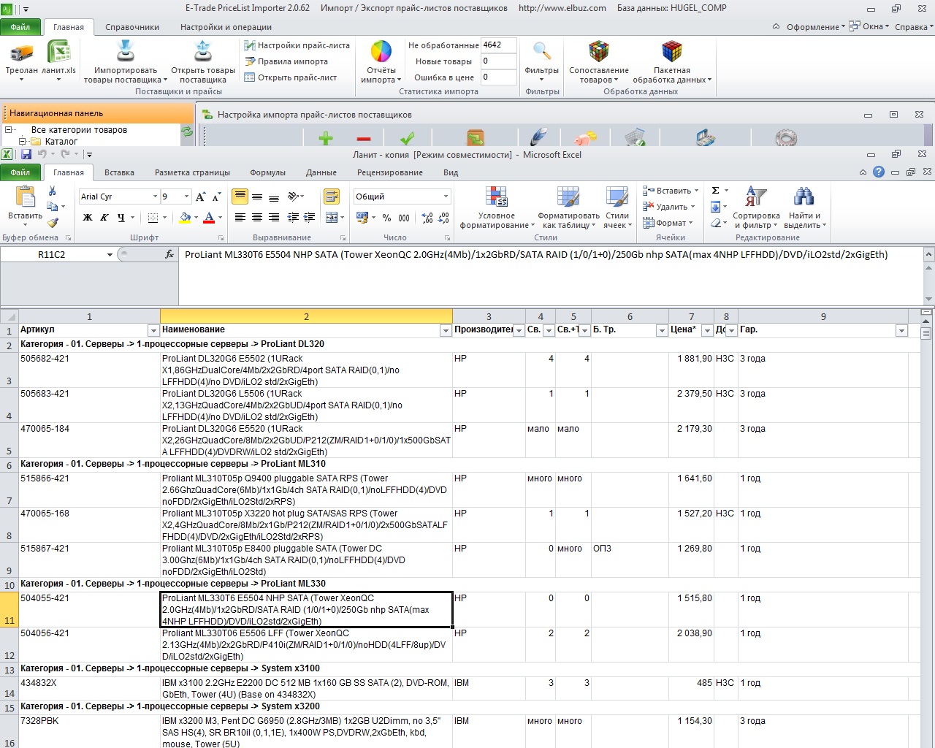Image resolution: width=935 pixels, height=748 pixels.
Task: Click the Save floppy icon in Excel toolbar
Action: tap(26, 154)
